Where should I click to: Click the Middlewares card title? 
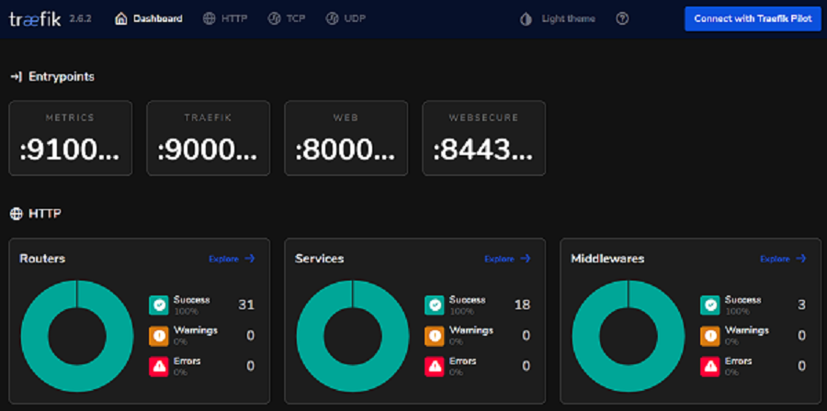tap(607, 259)
